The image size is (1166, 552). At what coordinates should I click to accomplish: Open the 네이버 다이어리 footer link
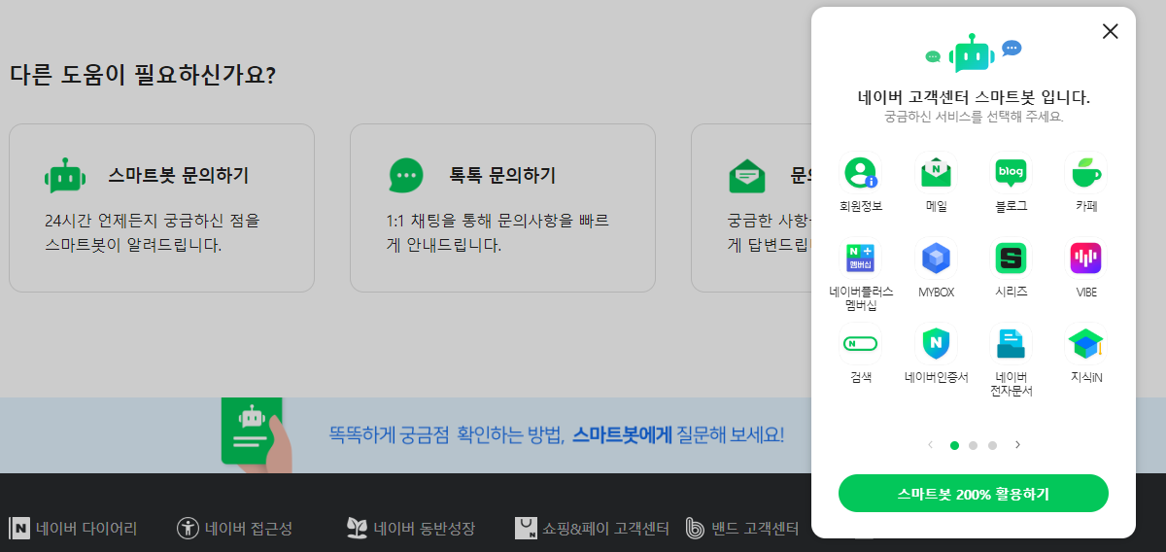click(x=74, y=529)
